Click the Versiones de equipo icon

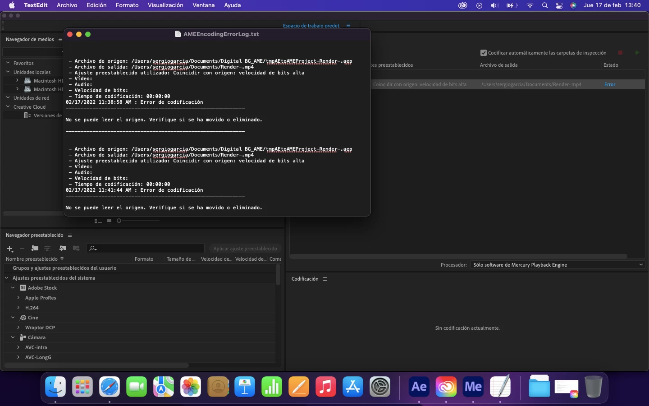27,115
